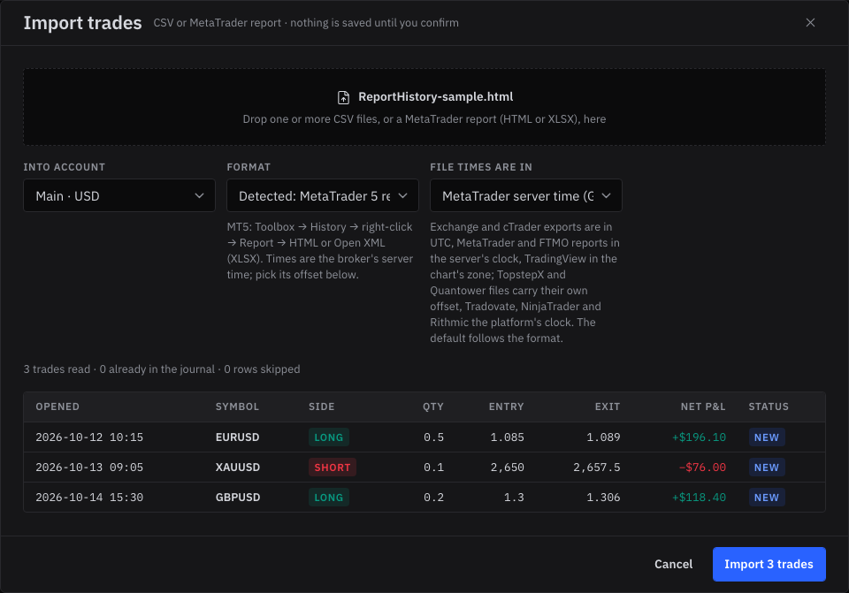Click the 0.5 quantity in the EURUSD row
This screenshot has height=593, width=849.
click(x=433, y=437)
